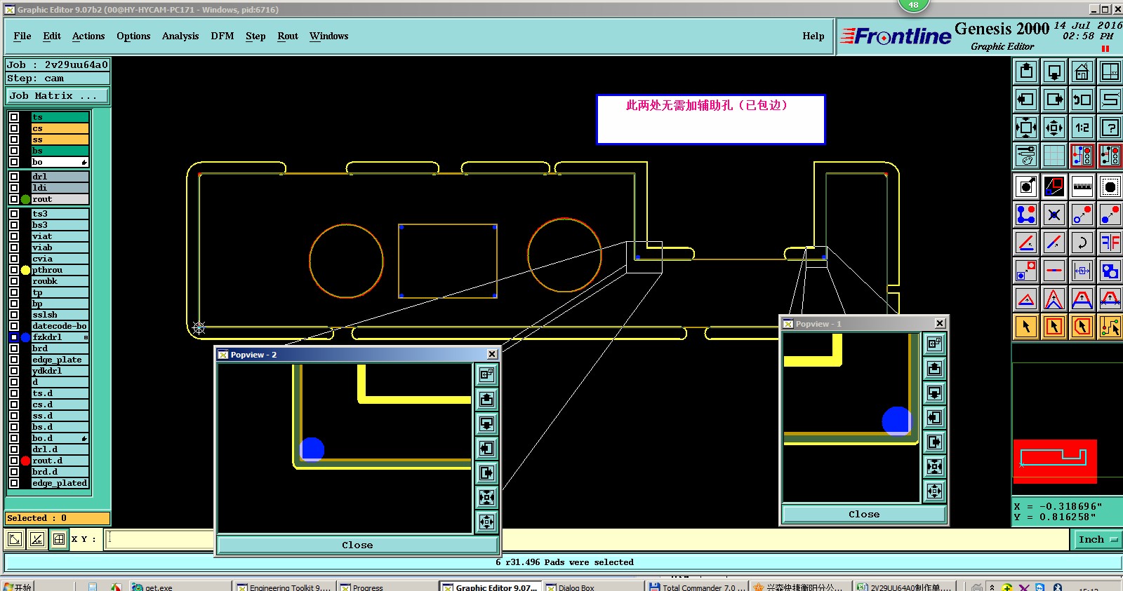Select the rout layer name

[x=60, y=199]
